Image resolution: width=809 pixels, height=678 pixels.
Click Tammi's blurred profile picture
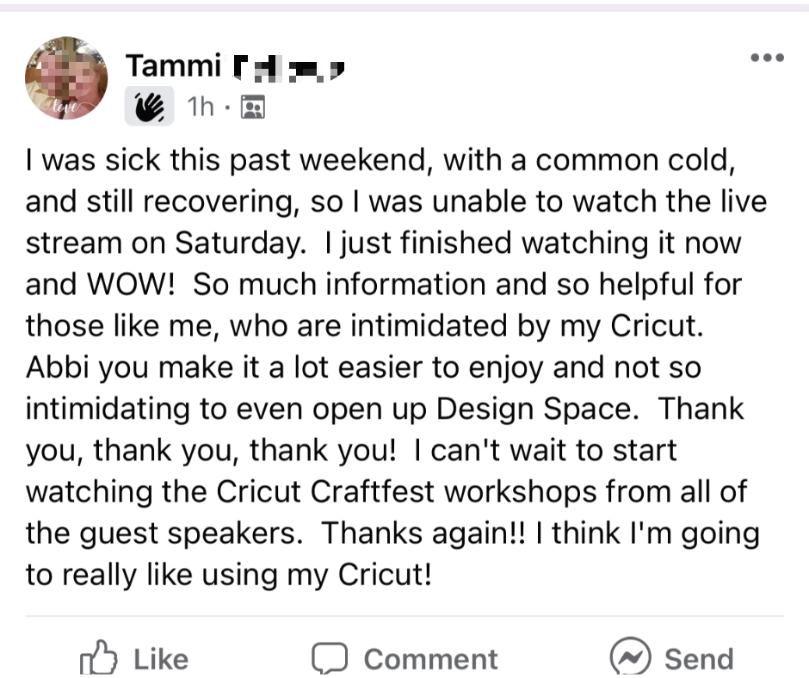point(66,78)
